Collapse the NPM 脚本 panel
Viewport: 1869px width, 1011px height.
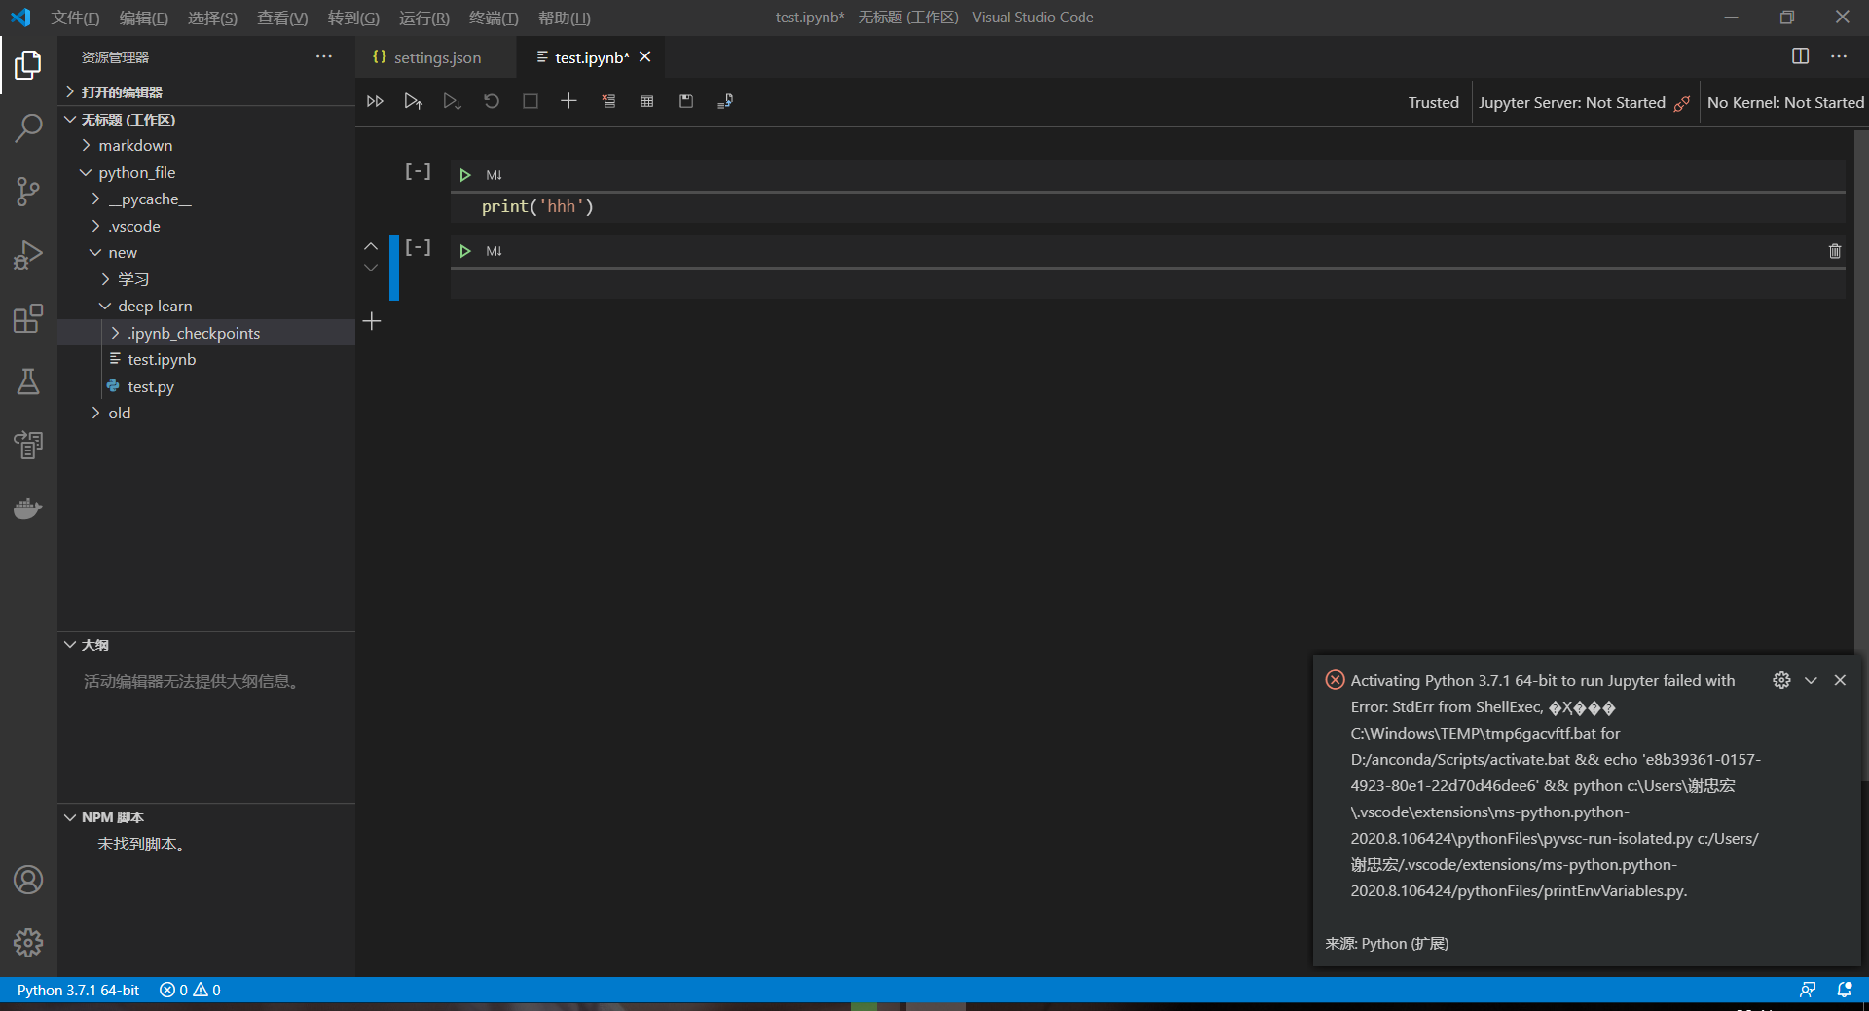(206, 816)
